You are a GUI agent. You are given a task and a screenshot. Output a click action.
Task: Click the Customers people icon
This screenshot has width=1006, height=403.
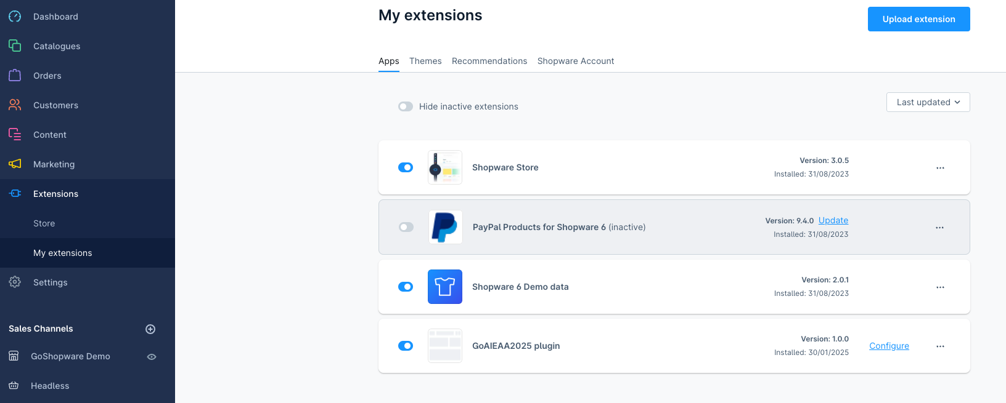coord(15,105)
